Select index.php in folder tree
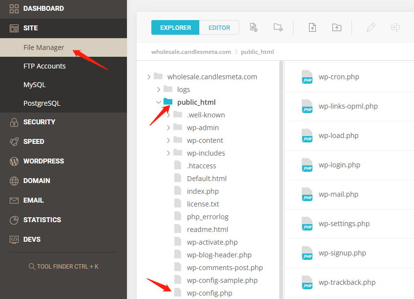This screenshot has width=414, height=299. tap(203, 191)
